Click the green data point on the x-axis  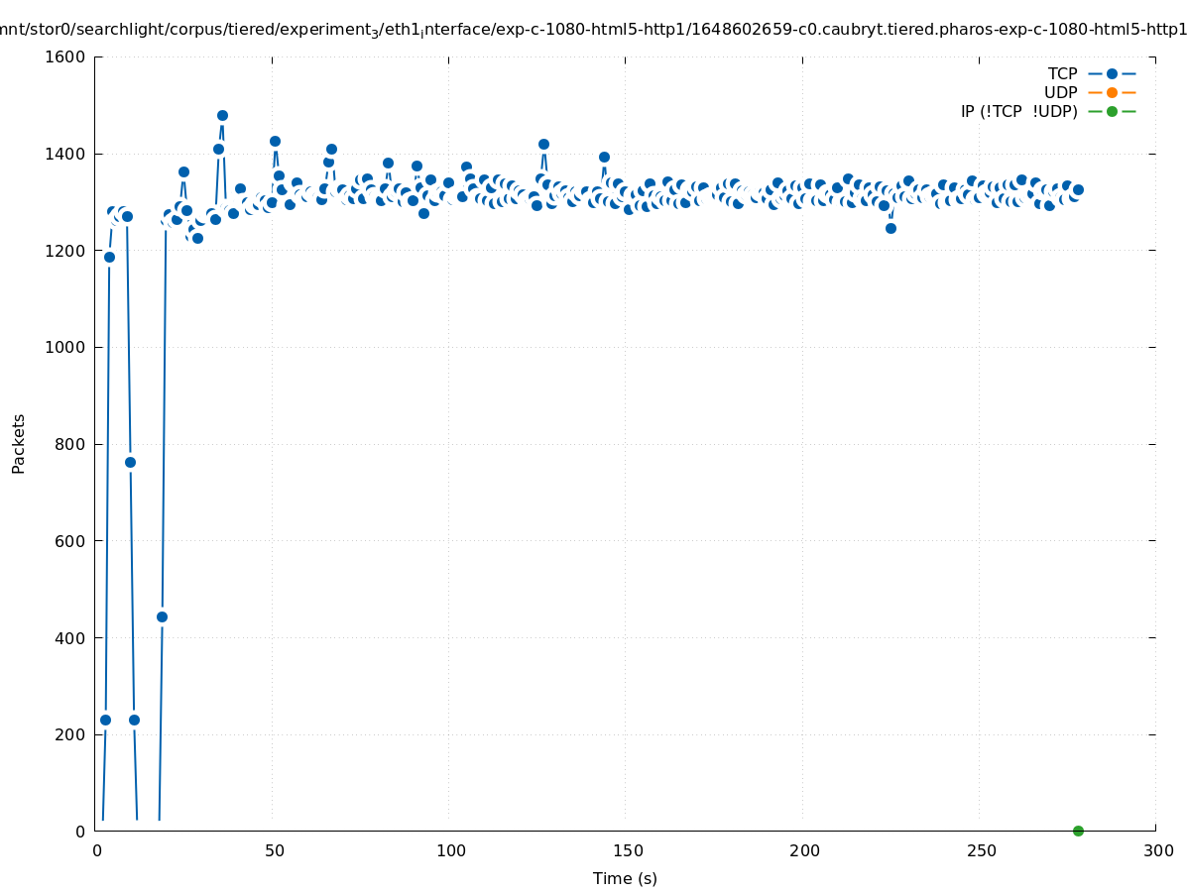1078,831
